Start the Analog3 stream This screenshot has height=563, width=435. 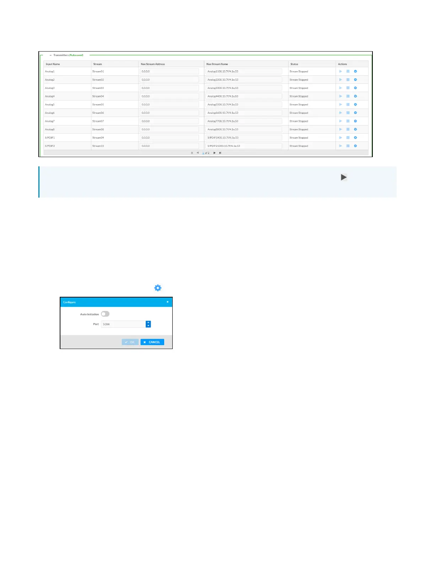(x=340, y=88)
